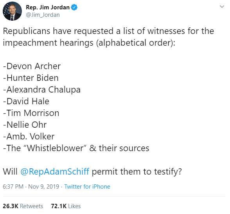Click the Tim Morrison line

pyautogui.click(x=31, y=113)
